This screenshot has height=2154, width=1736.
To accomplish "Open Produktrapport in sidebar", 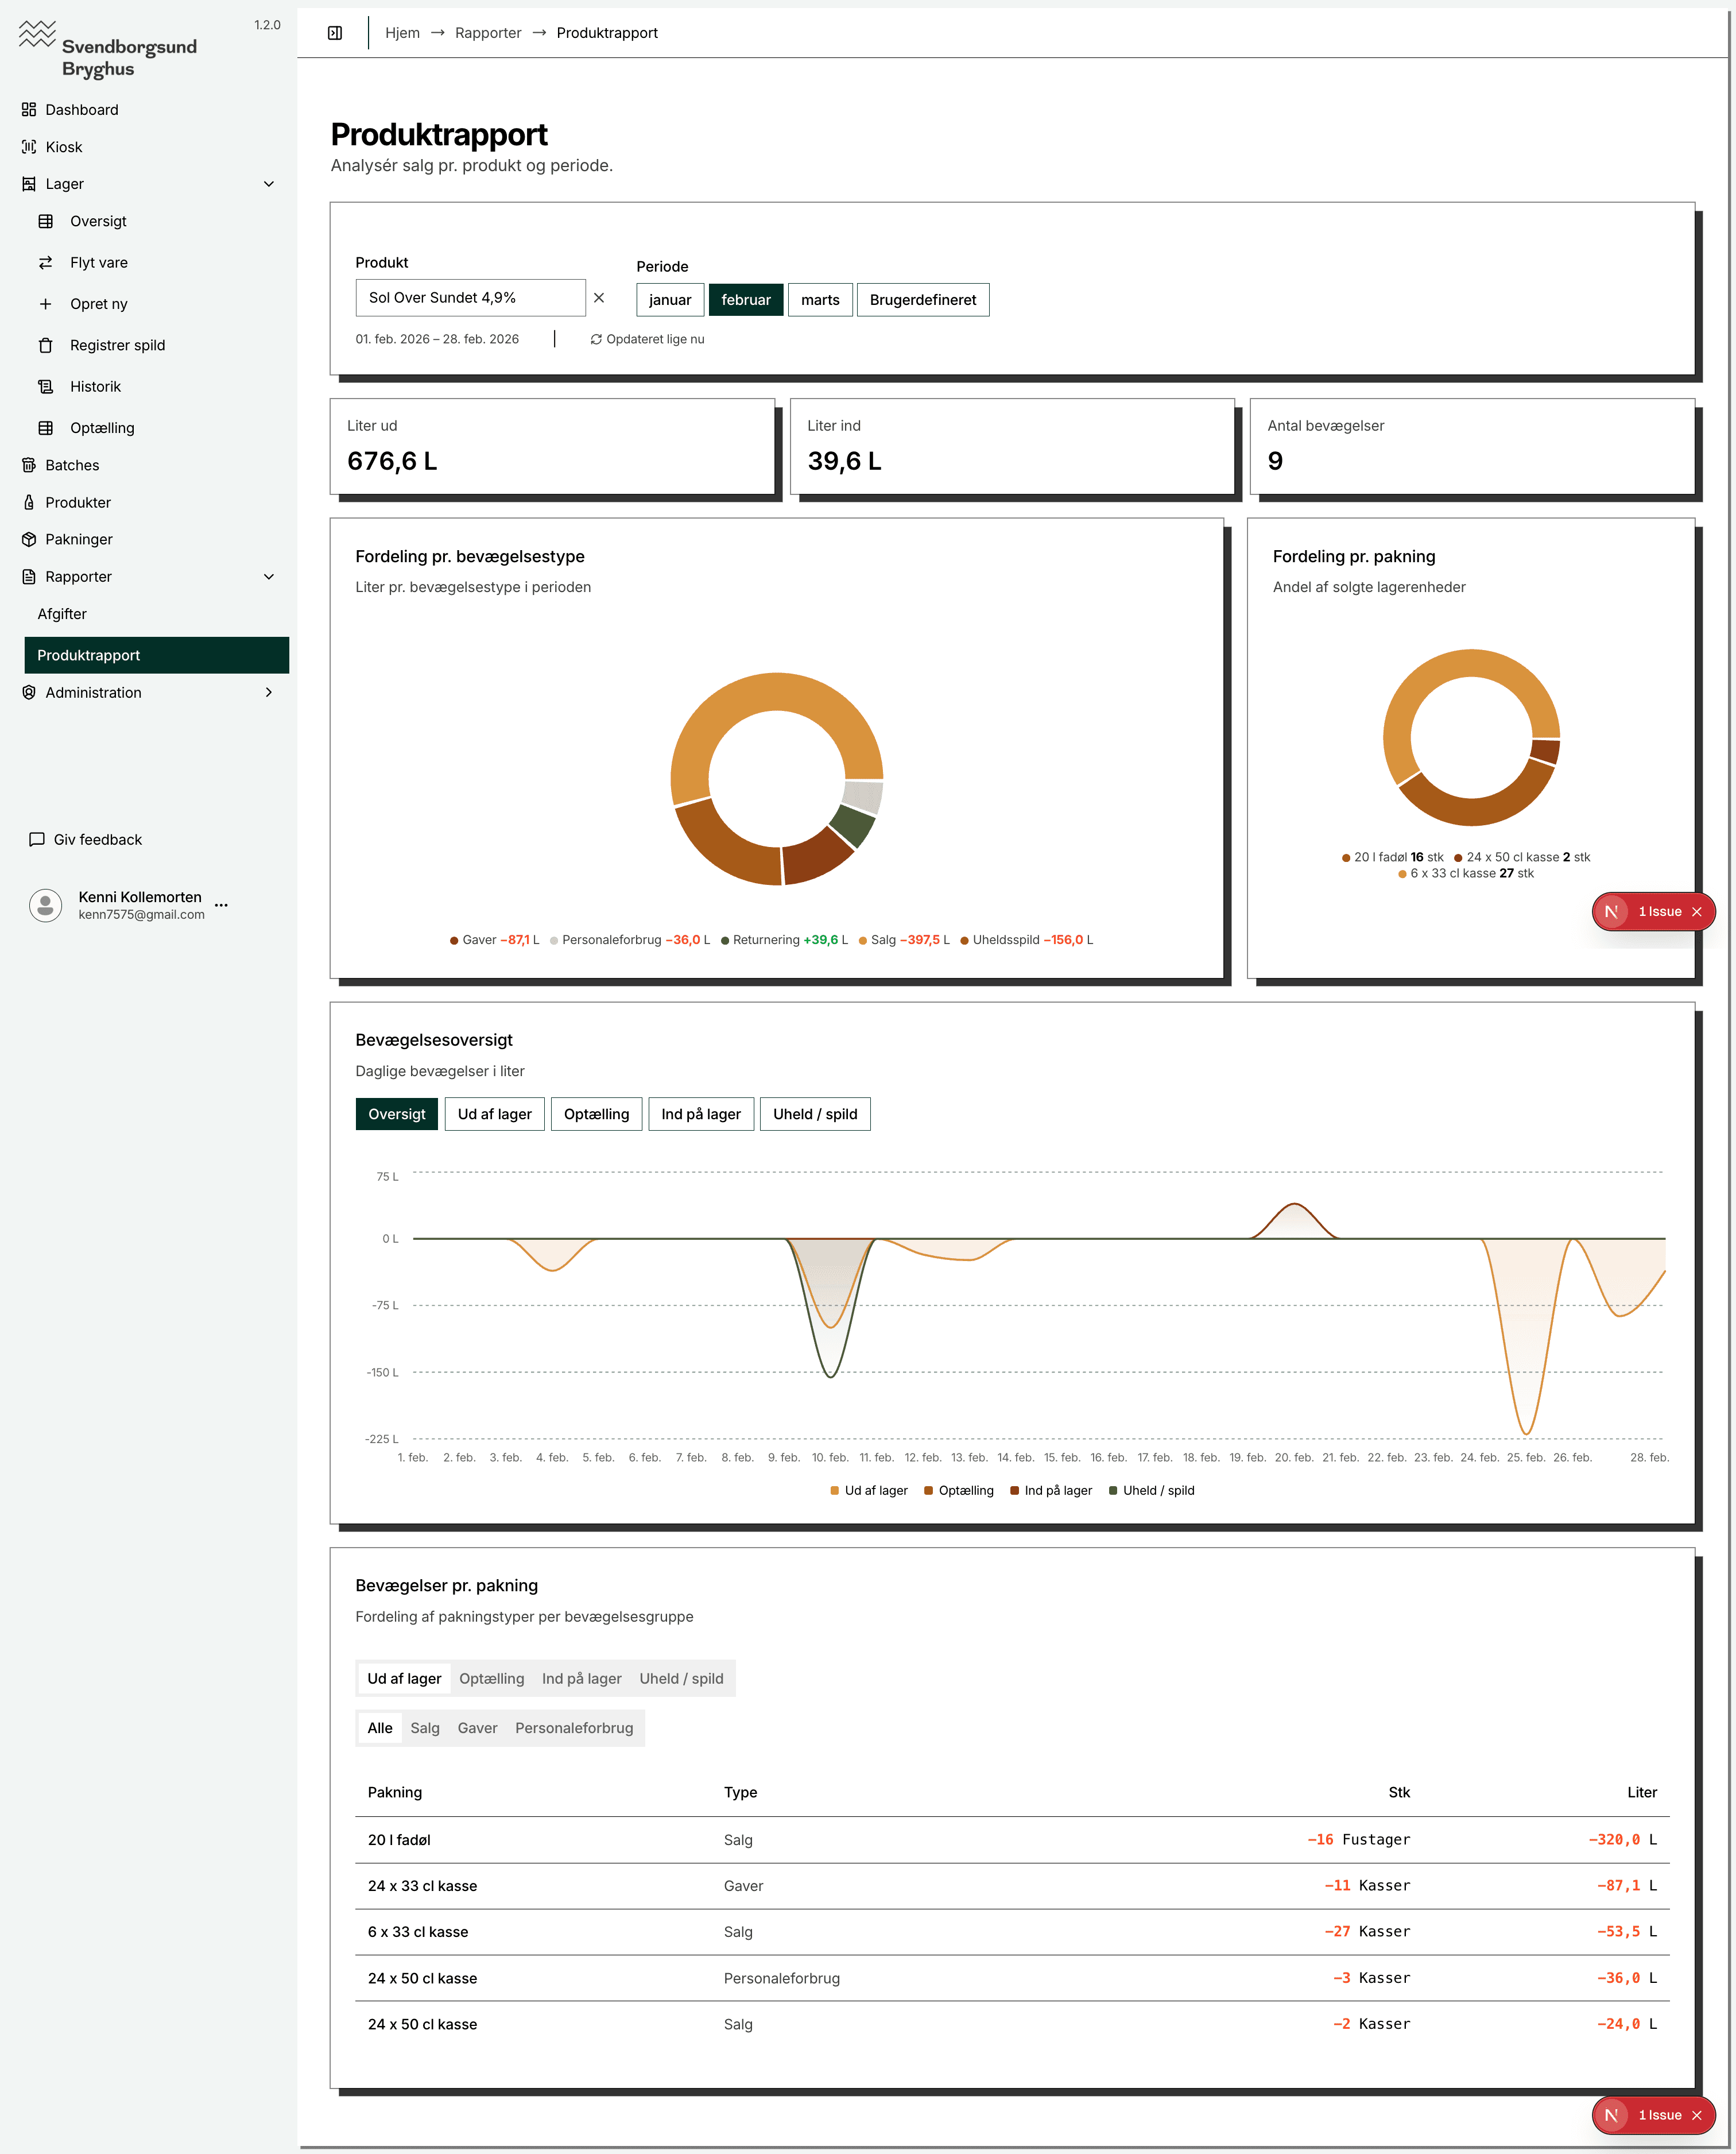I will 157,655.
